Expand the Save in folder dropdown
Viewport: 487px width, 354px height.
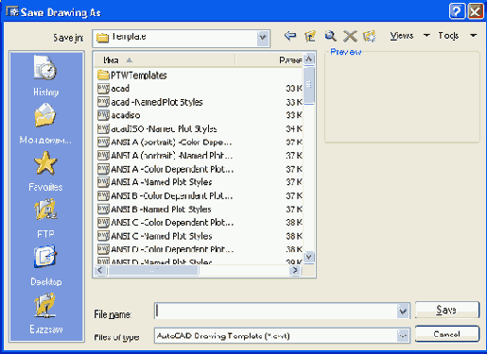tap(263, 38)
